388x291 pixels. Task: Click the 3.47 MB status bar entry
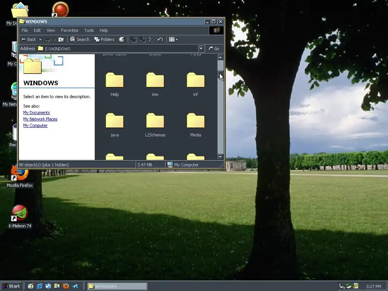[x=145, y=165]
